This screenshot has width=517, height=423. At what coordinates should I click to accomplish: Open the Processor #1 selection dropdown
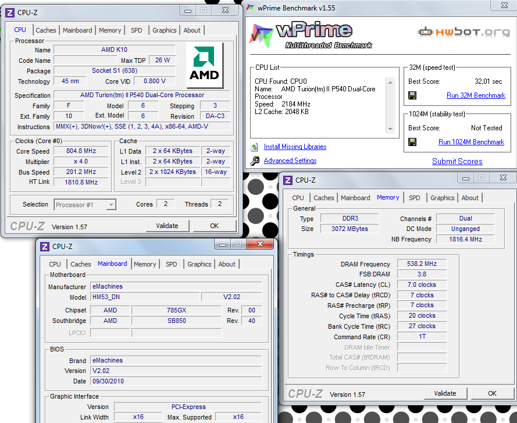[x=85, y=205]
